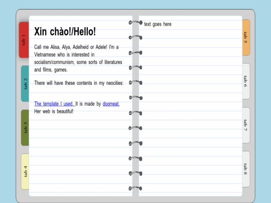
Task: Click 'Call me Alisa, Alya, Adelheid' line
Action: [x=76, y=47]
